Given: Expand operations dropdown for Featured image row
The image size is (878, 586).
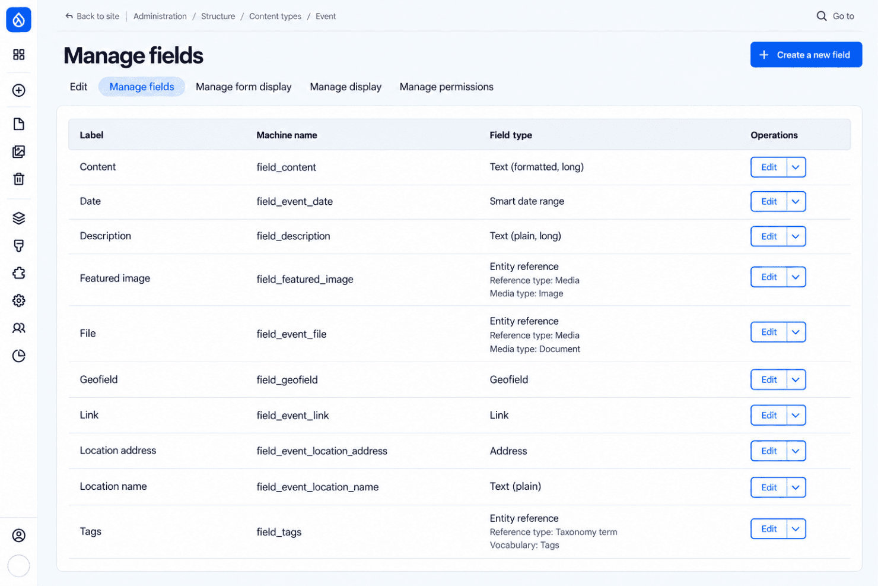Looking at the screenshot, I should [x=796, y=277].
